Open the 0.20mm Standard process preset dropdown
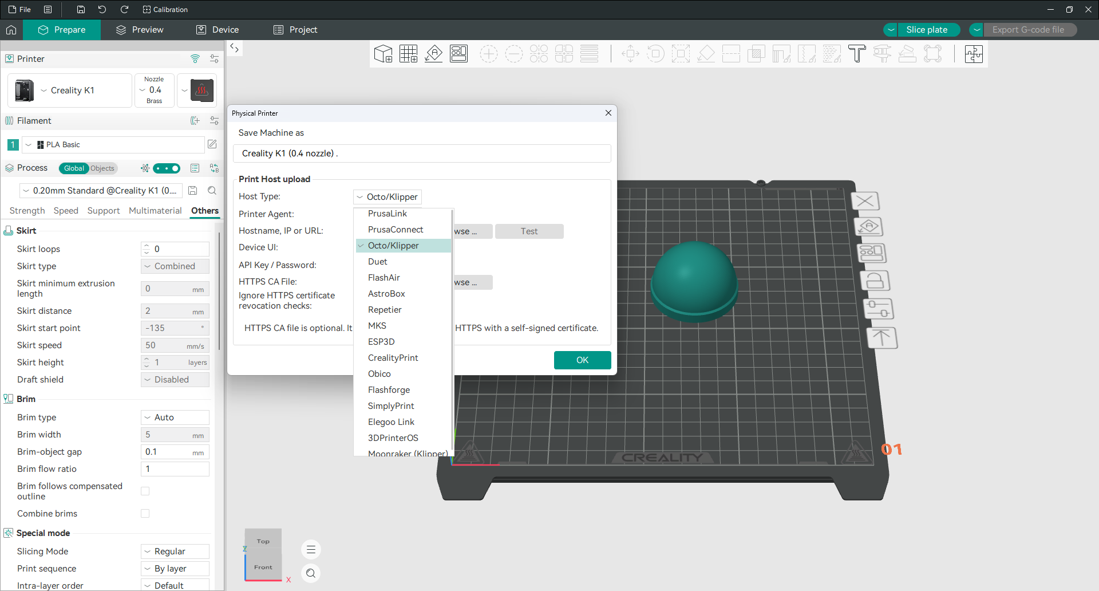The image size is (1099, 591). [101, 191]
